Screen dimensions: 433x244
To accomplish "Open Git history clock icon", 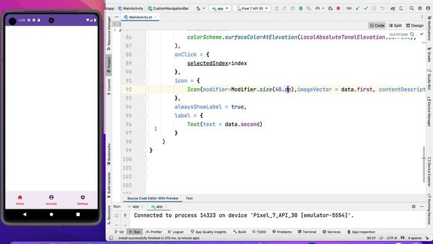I will 374,9.
